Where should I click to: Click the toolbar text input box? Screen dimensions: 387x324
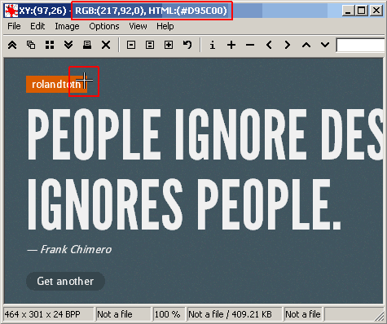pyautogui.click(x=361, y=45)
